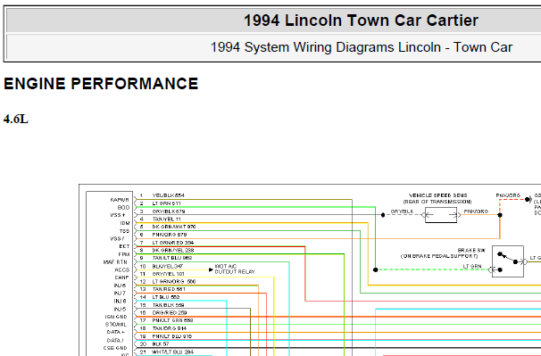
Task: Click pin 14 'LT BLU' wire label
Action: pos(166,297)
